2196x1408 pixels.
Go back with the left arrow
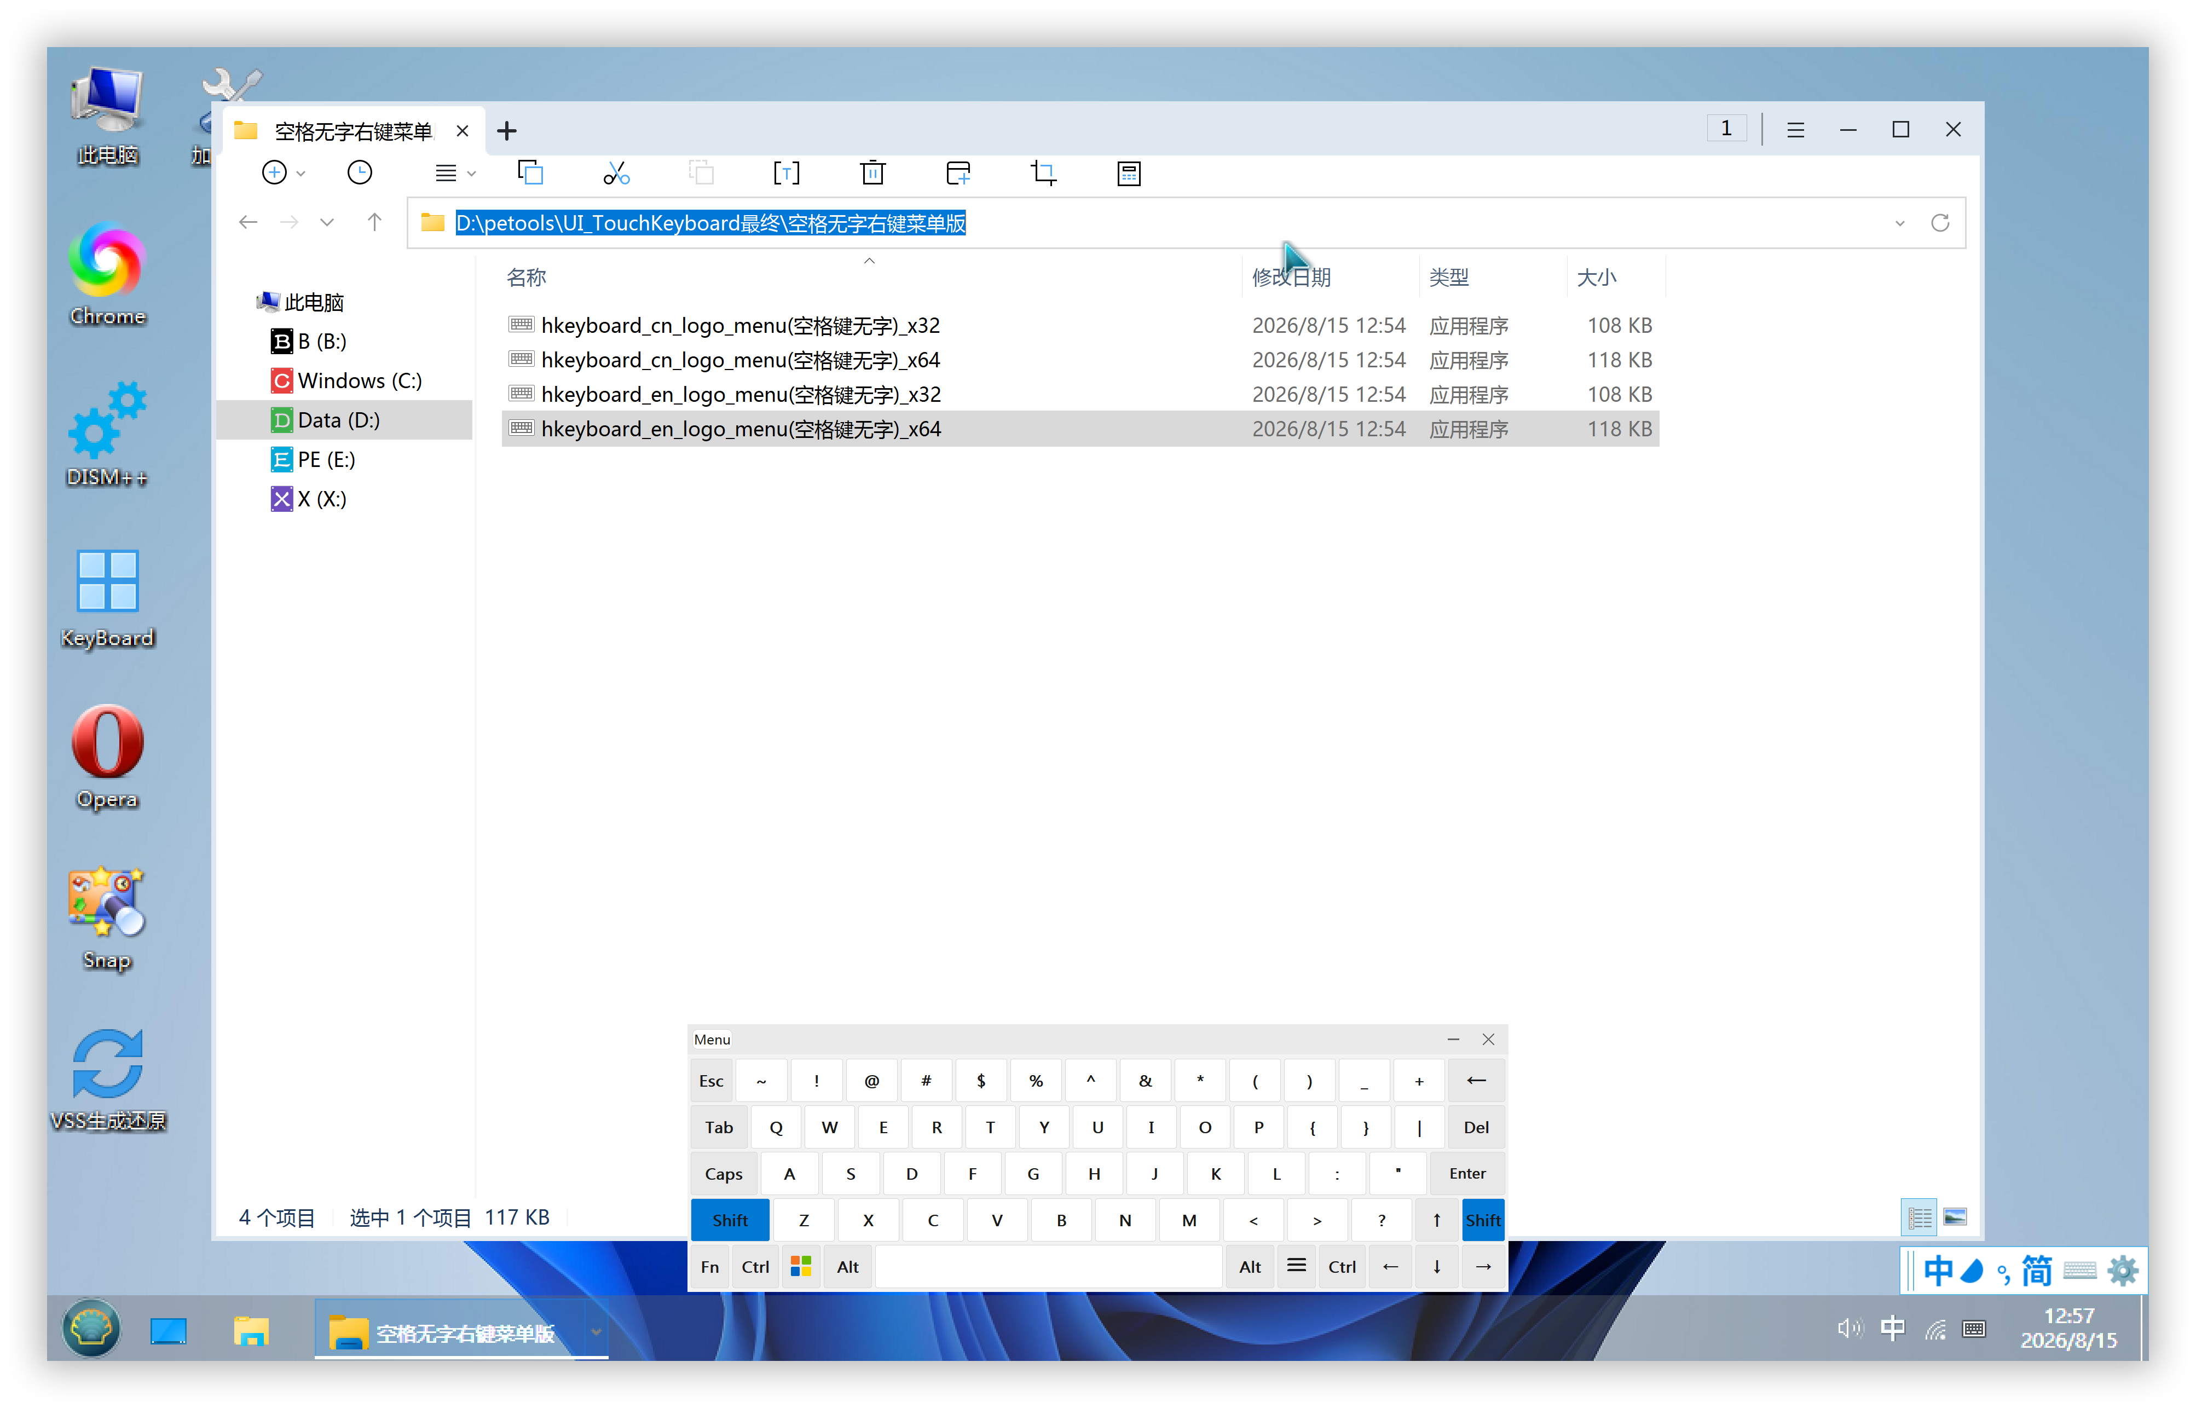click(248, 222)
